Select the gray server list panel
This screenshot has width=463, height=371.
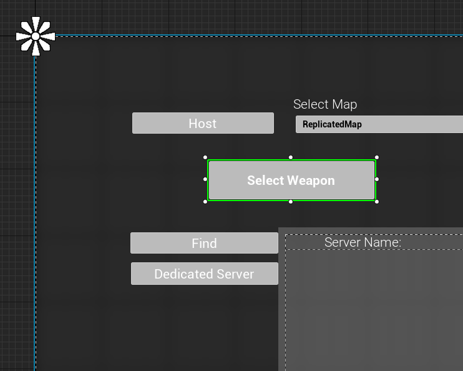(x=374, y=312)
